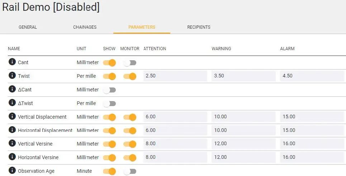The image size is (346, 176).
Task: Open the info icon beside Cant
Action: coord(12,62)
